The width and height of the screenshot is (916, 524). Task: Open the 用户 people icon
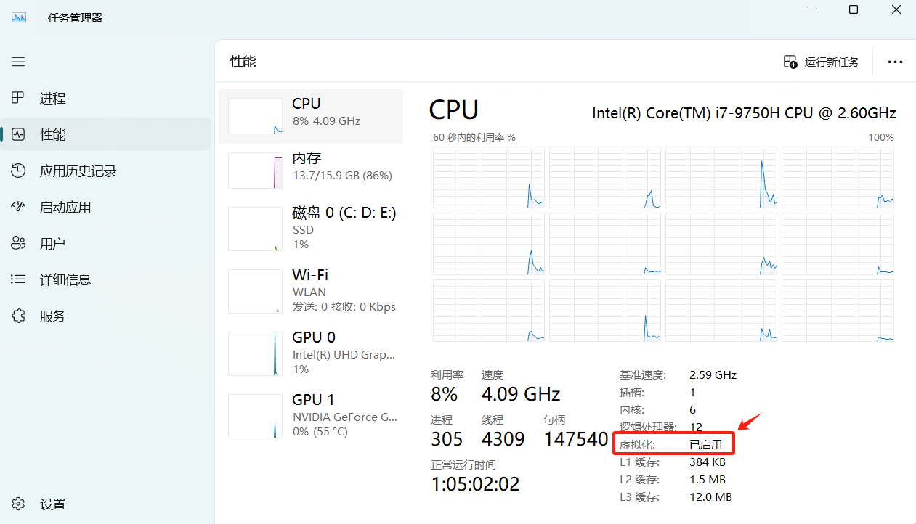click(18, 243)
